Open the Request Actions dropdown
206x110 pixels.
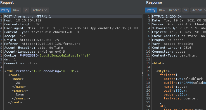click(40, 10)
